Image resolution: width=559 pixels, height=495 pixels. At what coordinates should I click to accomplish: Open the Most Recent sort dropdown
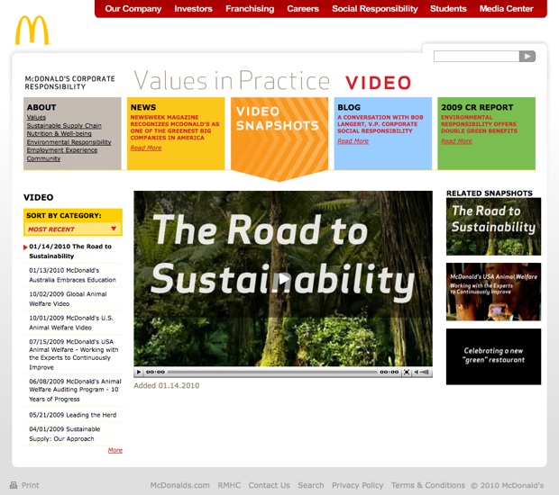click(x=73, y=229)
